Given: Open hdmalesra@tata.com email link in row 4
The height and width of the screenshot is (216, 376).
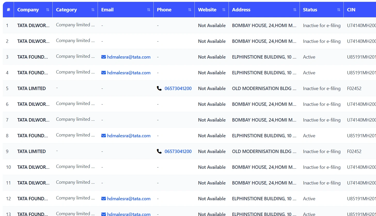Looking at the screenshot, I should coord(129,73).
